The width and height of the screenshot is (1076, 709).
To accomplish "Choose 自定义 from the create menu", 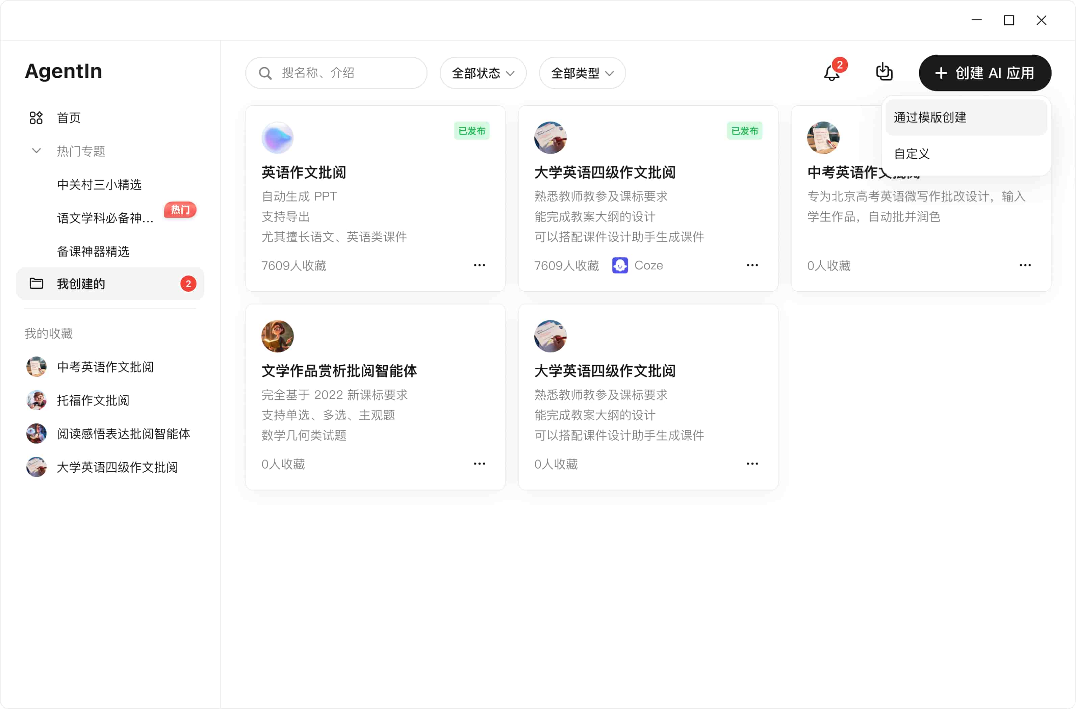I will tap(912, 154).
